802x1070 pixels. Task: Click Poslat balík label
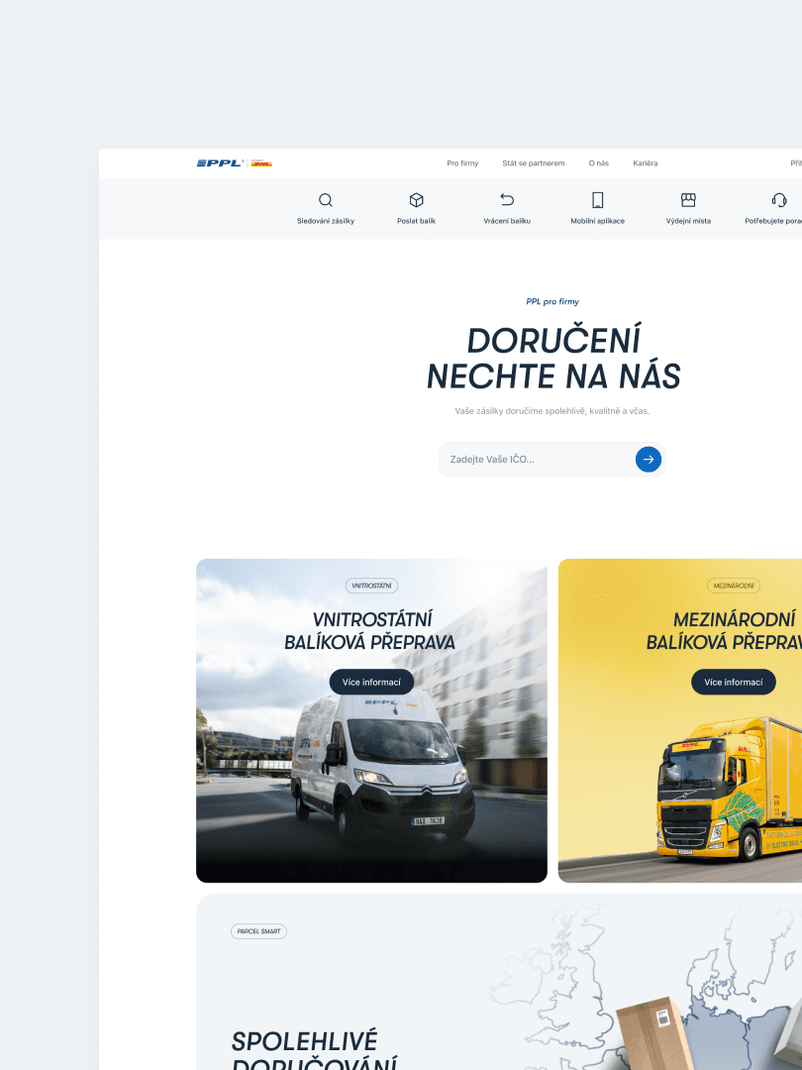[x=416, y=221]
